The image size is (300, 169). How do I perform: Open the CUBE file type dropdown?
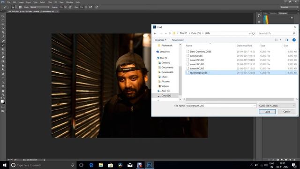(277, 106)
